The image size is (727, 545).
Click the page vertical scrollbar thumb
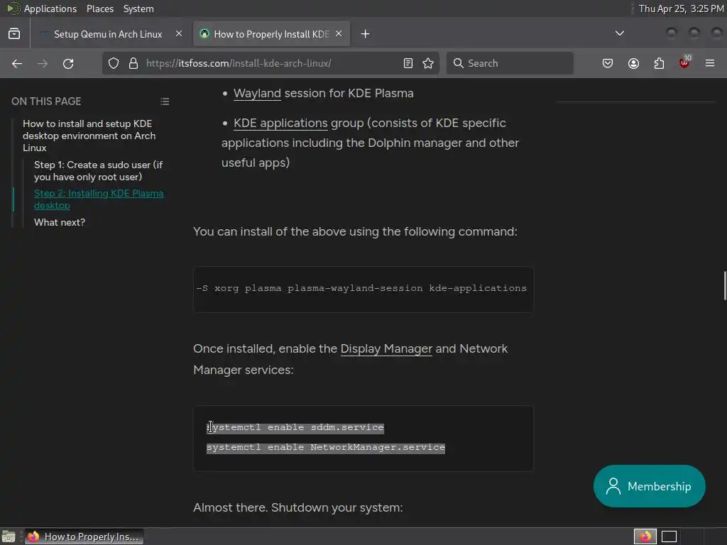click(x=725, y=285)
